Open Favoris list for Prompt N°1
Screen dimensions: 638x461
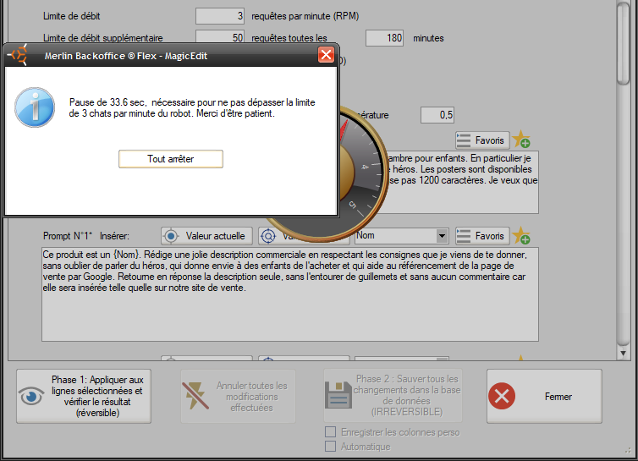[x=482, y=236]
